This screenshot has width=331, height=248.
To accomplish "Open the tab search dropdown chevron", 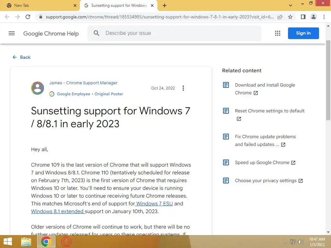I will pos(291,5).
